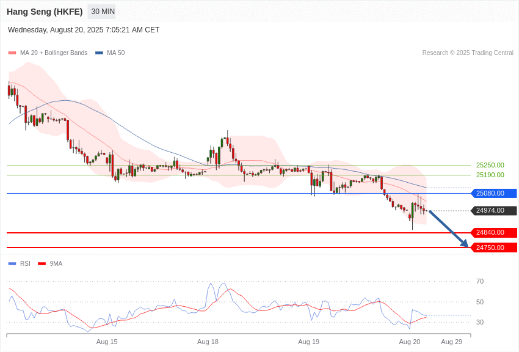Click the 9MA legend label
Viewport: 519px width, 352px height.
click(56, 263)
